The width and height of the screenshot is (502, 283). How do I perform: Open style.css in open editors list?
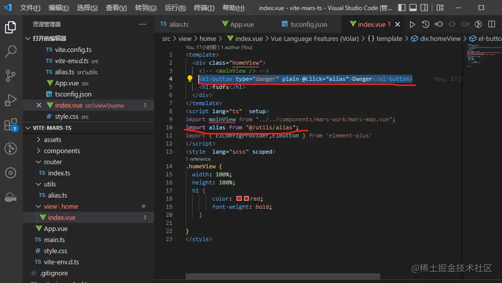tap(67, 117)
